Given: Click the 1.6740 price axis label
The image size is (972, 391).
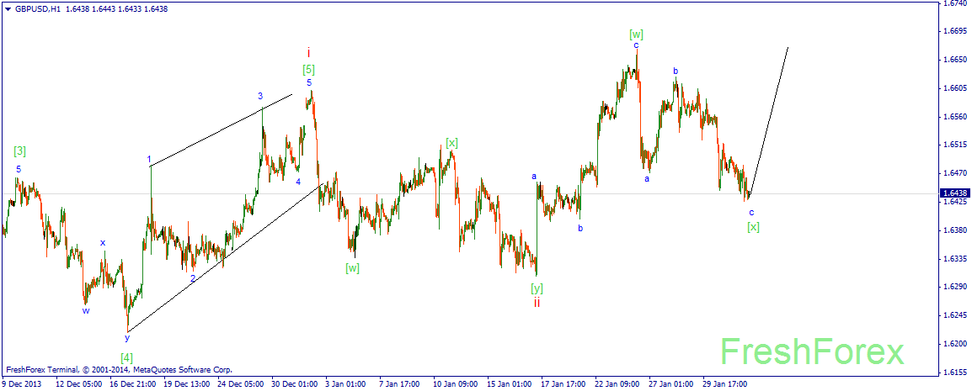Looking at the screenshot, I should coord(955,3).
